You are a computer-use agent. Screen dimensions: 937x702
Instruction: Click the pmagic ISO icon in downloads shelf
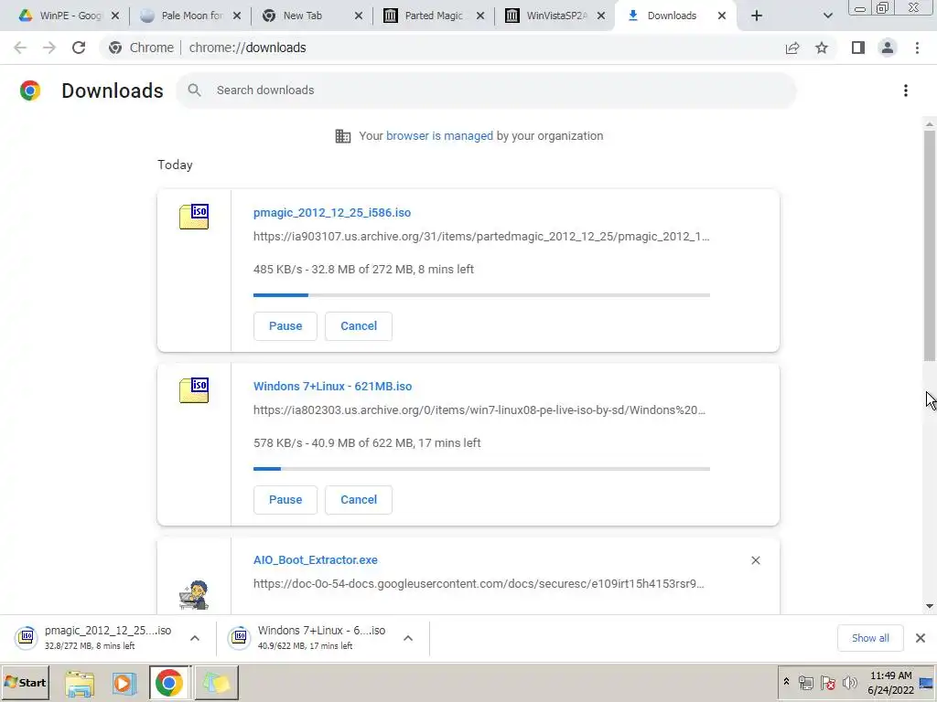click(x=27, y=637)
